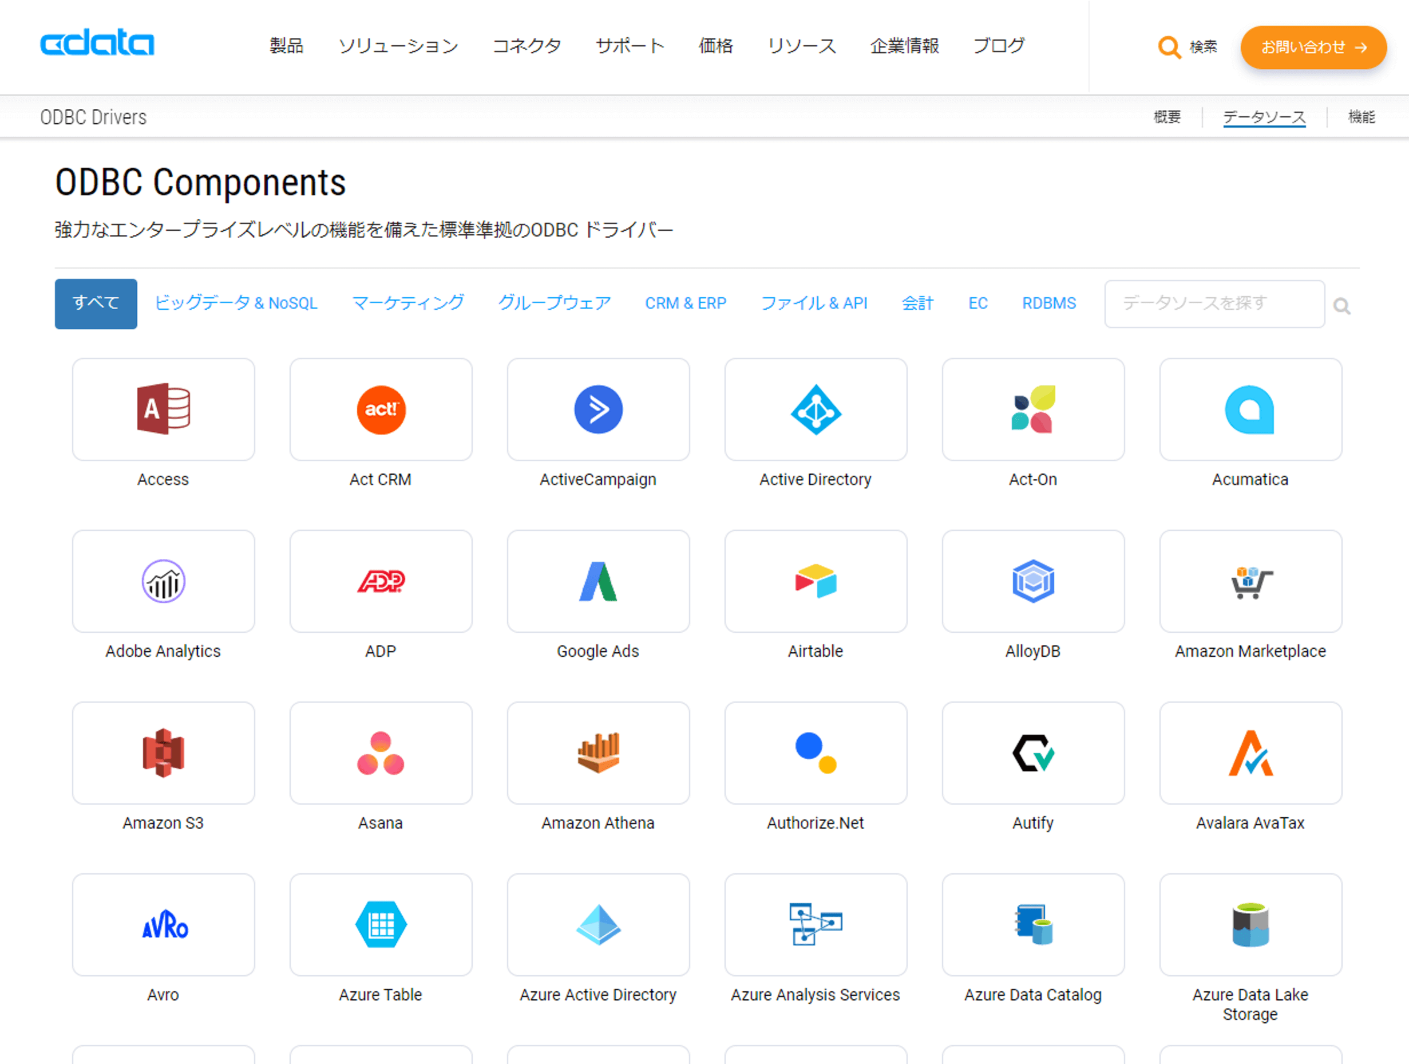1409x1064 pixels.
Task: Select the Google Ads icon
Action: (597, 581)
